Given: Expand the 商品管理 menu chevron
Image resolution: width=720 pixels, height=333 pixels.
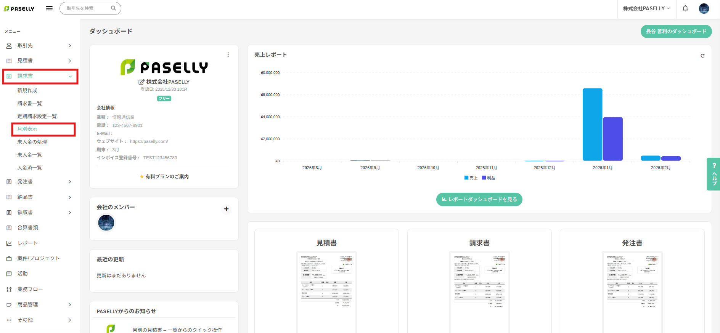Looking at the screenshot, I should (70, 305).
